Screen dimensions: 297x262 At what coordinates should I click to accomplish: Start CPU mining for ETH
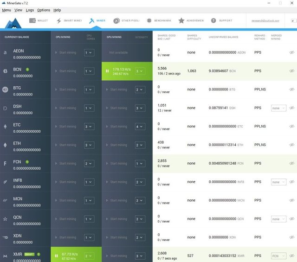pos(65,145)
